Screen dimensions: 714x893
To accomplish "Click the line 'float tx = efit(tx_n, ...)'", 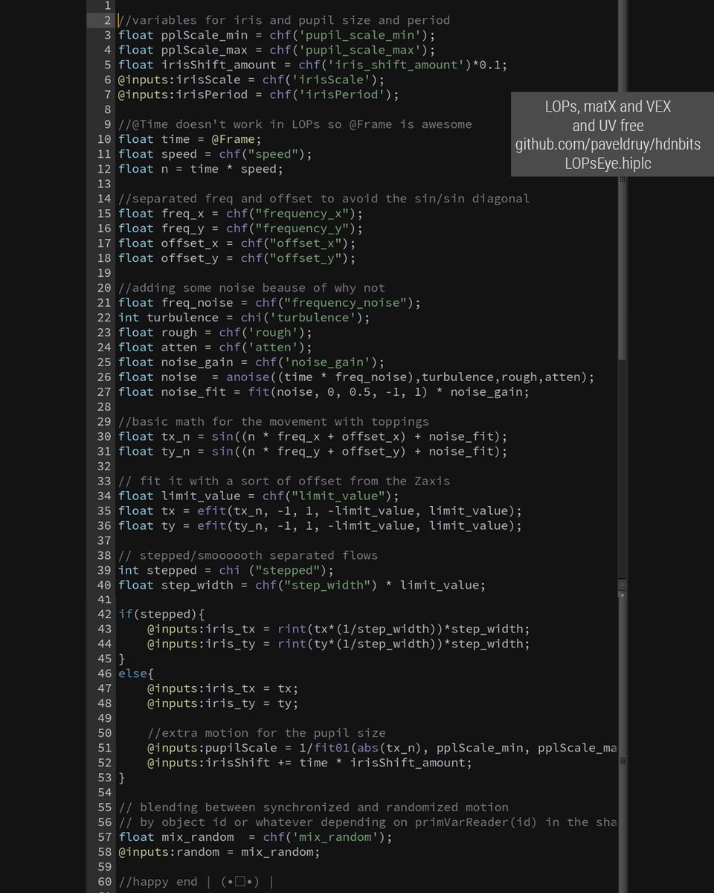I will click(320, 511).
